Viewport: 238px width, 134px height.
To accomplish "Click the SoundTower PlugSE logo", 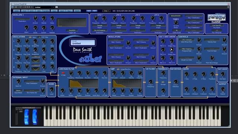I will pos(216,18).
